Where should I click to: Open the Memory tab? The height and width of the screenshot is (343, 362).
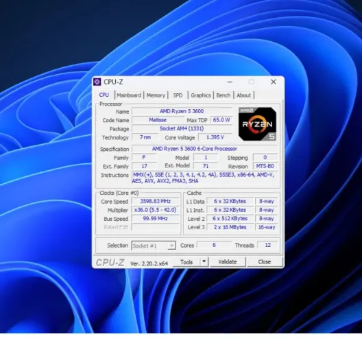click(156, 95)
